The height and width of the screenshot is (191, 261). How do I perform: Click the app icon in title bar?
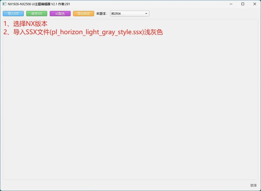[x=4, y=4]
